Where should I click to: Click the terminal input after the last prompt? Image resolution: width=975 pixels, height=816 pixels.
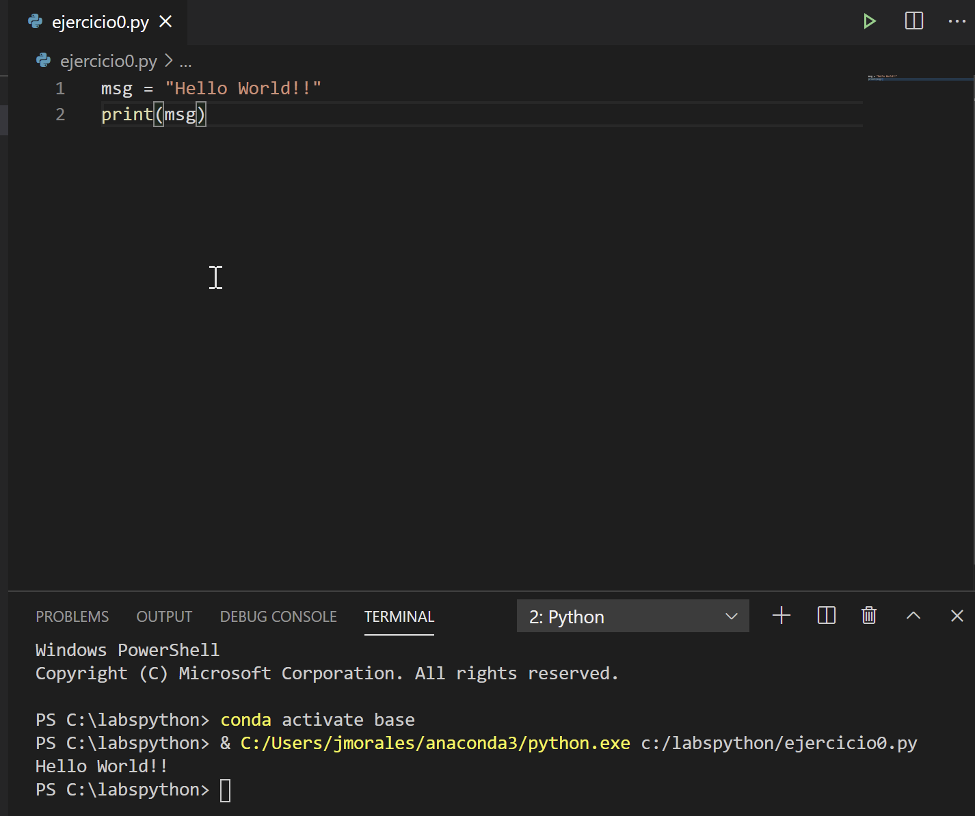click(226, 789)
